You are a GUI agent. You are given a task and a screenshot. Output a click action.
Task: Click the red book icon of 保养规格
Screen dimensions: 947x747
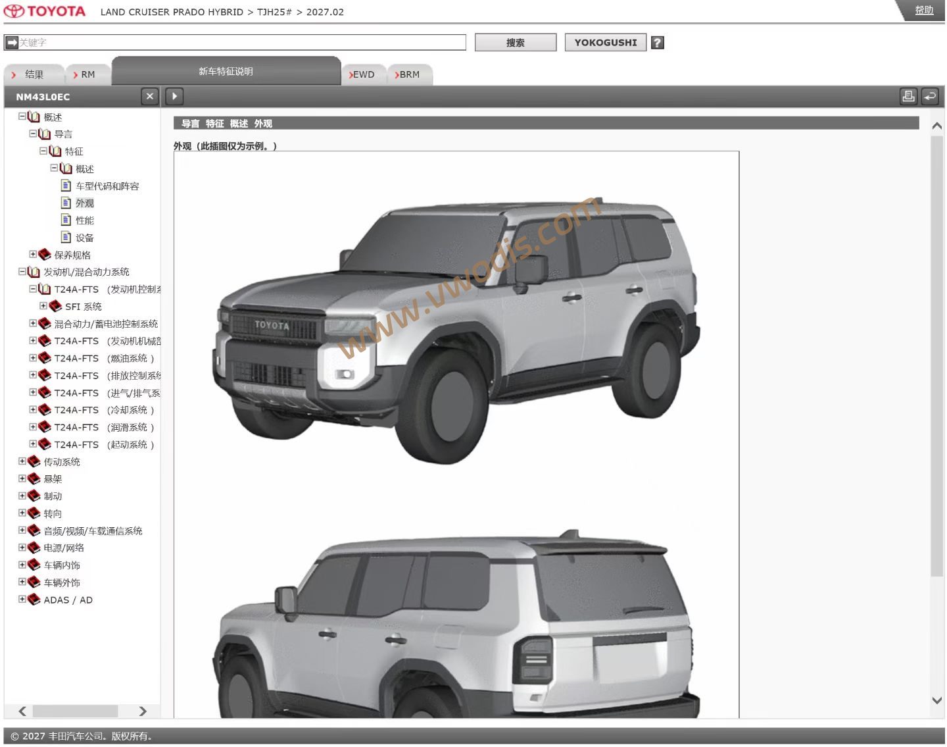click(x=45, y=254)
